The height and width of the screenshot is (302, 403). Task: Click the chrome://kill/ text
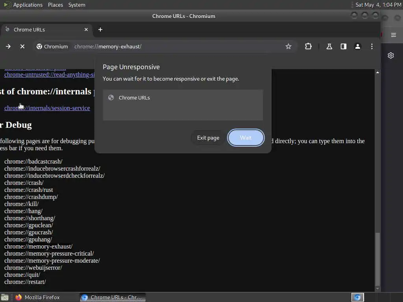coord(21,204)
